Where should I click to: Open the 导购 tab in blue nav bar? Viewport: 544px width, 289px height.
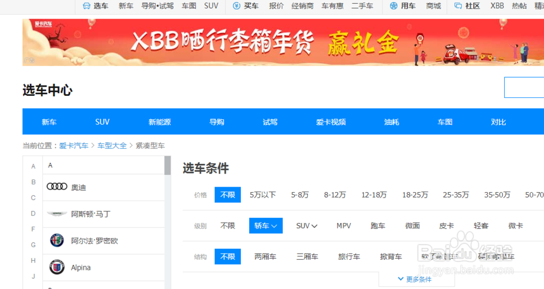(217, 122)
